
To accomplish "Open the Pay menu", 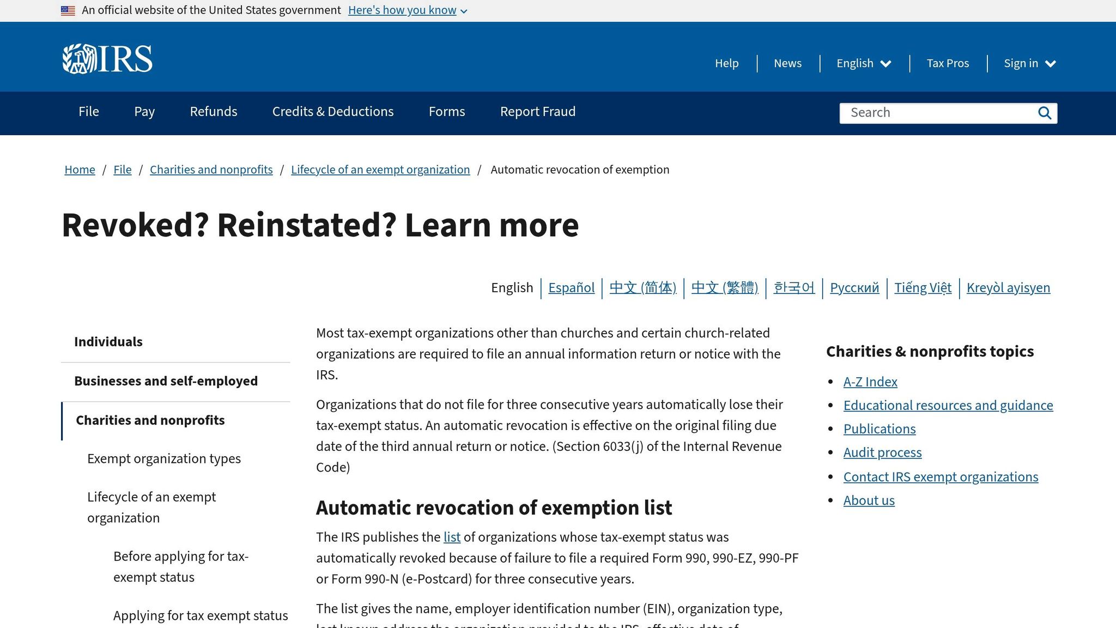I will 144,112.
